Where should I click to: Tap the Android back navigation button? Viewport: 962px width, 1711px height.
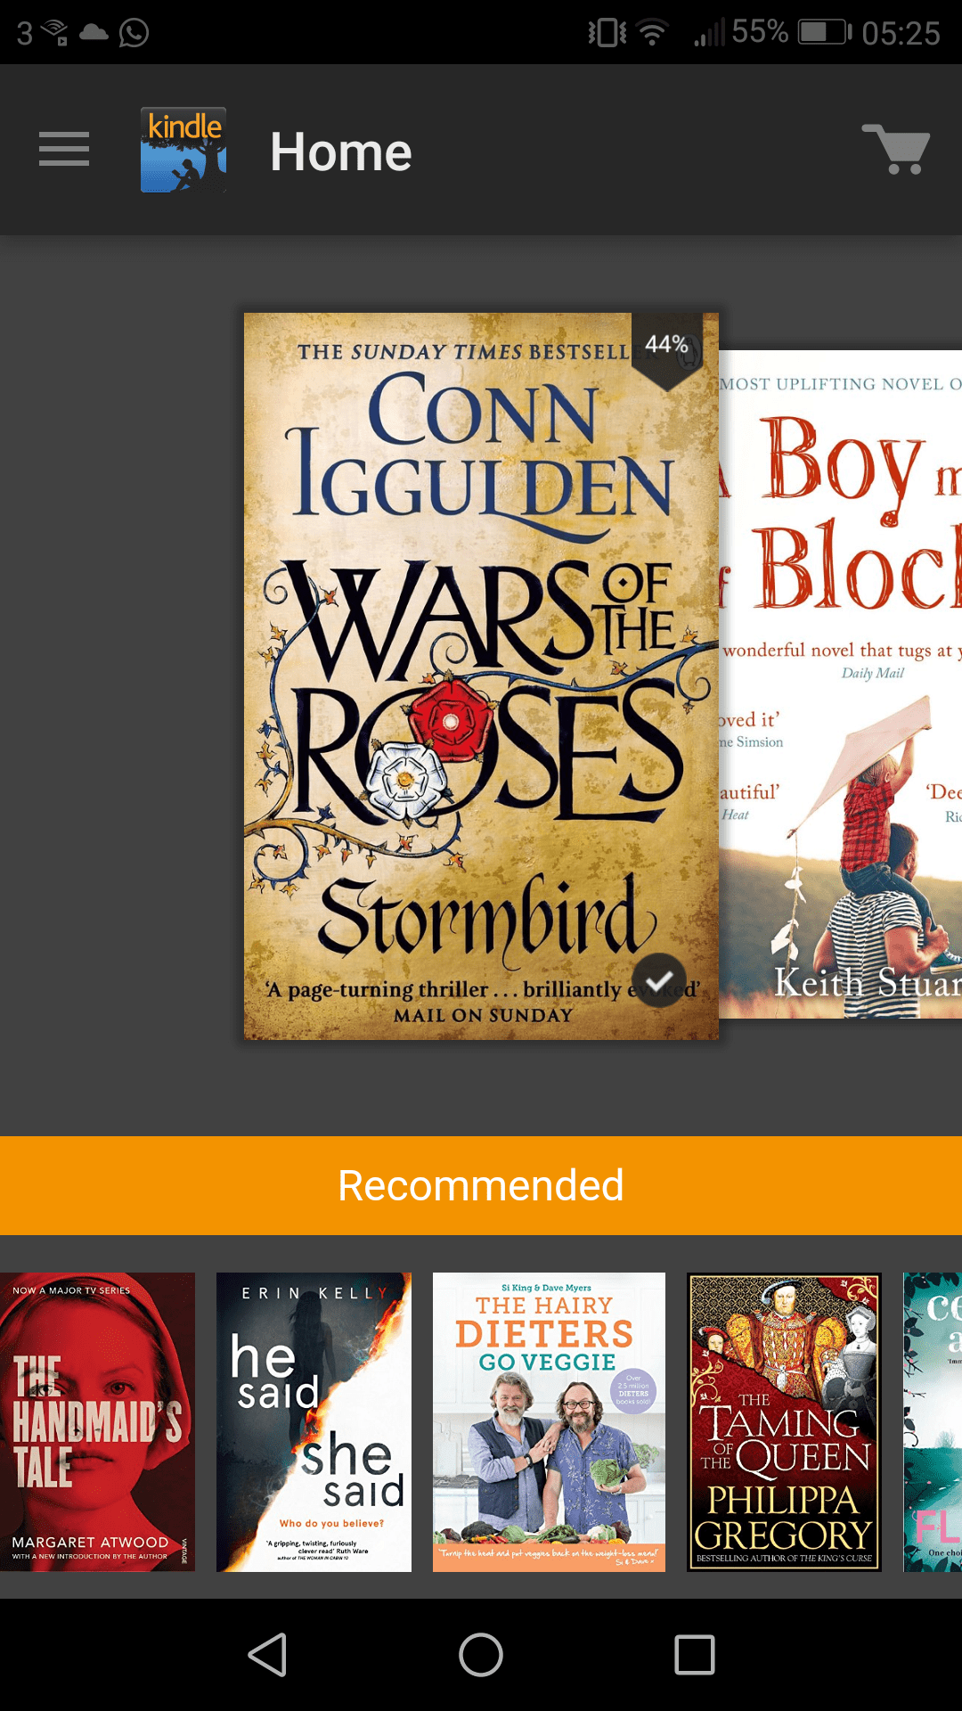[267, 1655]
